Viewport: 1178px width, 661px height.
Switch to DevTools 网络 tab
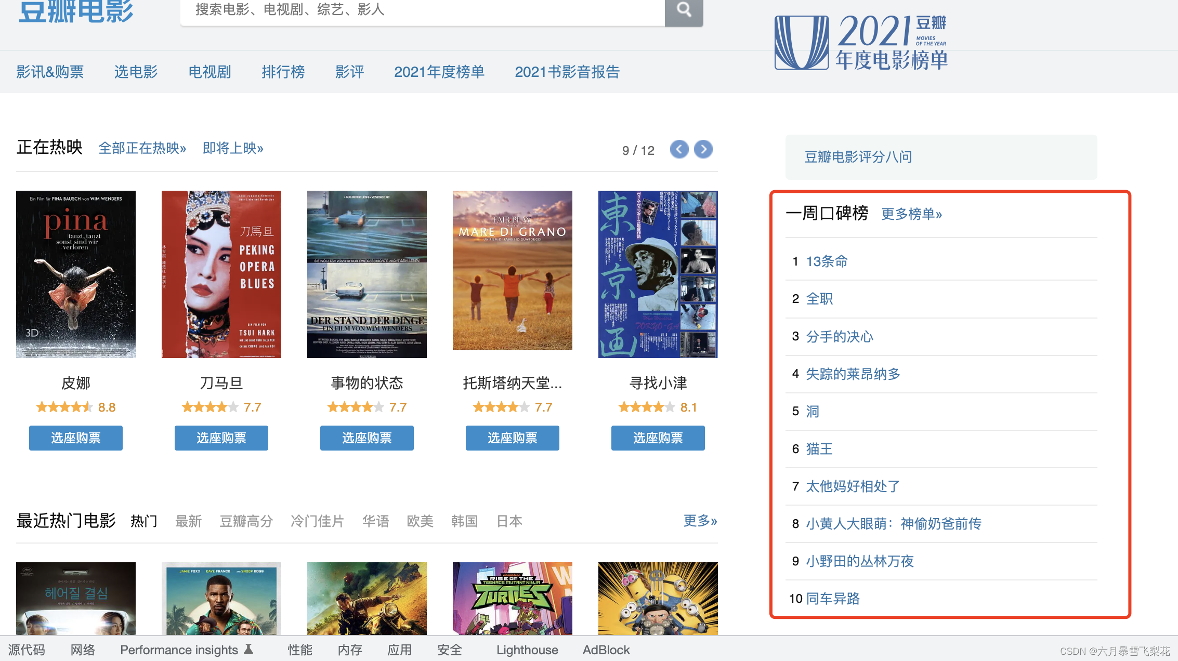point(83,650)
